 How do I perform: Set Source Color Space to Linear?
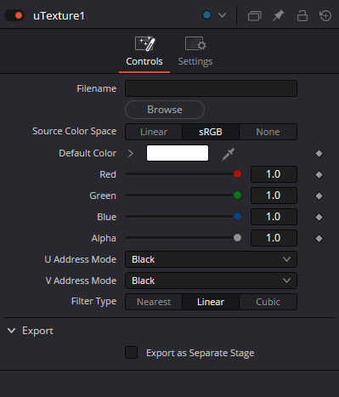coord(154,132)
